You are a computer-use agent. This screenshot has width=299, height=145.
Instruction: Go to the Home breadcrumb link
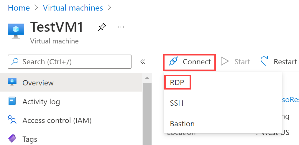point(19,8)
